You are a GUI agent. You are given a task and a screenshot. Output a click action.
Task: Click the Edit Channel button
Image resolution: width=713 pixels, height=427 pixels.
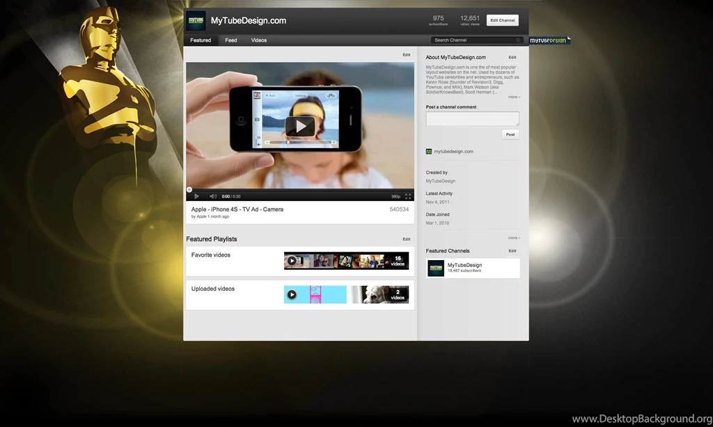coord(502,20)
